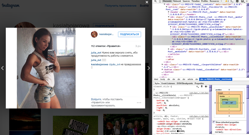Switch to the Sources panel tab
Screen dimensions: 249x135
[x=186, y=1]
